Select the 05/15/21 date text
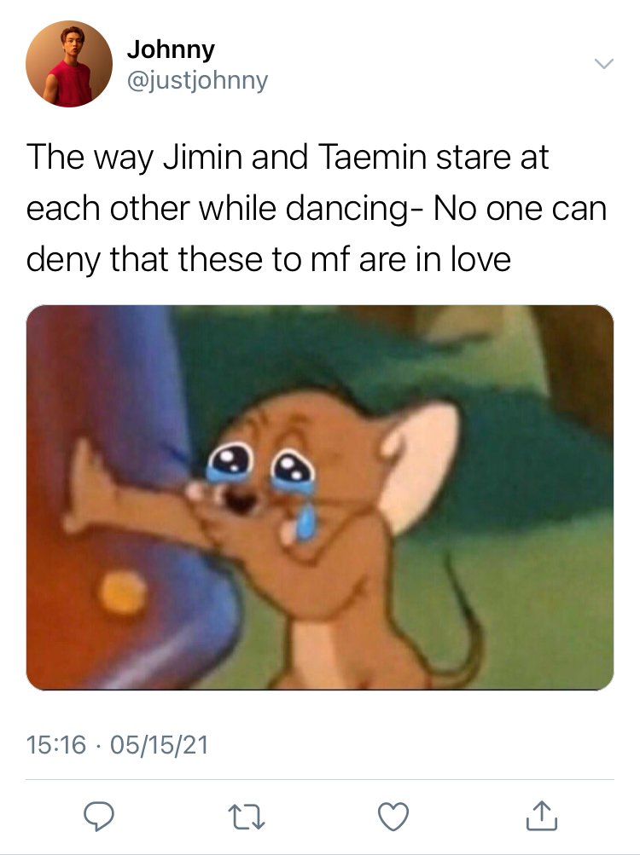640x855 pixels. (x=160, y=745)
